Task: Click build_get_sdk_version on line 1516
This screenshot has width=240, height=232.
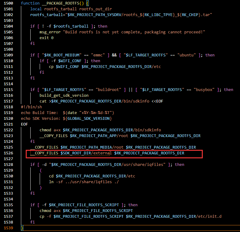Action: tap(64, 96)
